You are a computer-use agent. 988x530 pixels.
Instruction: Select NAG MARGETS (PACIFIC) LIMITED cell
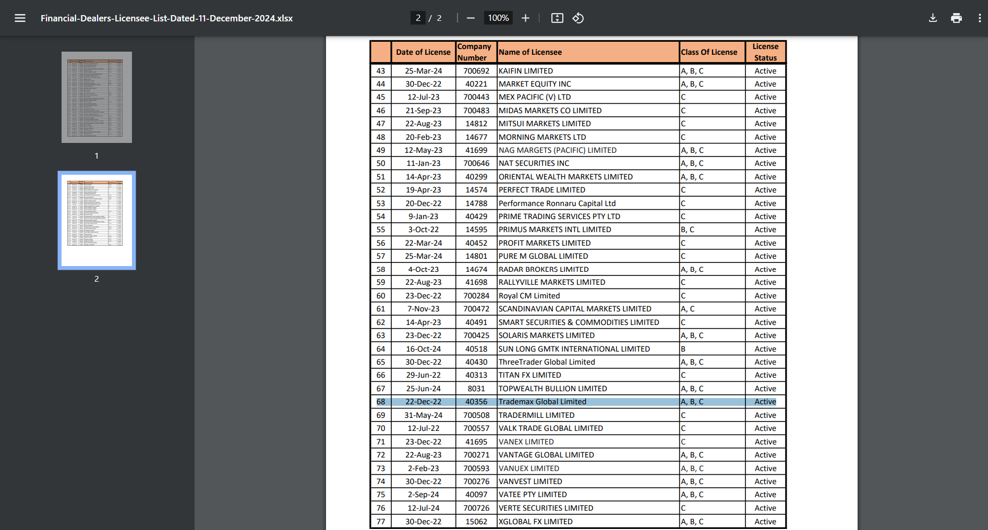click(x=588, y=150)
